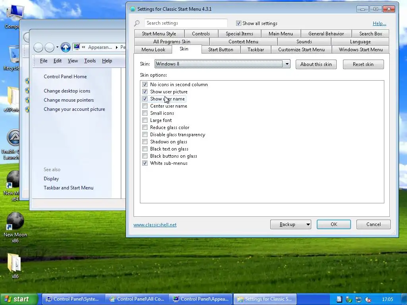Enable Black text on glass
This screenshot has height=305, width=407.
[x=145, y=149]
